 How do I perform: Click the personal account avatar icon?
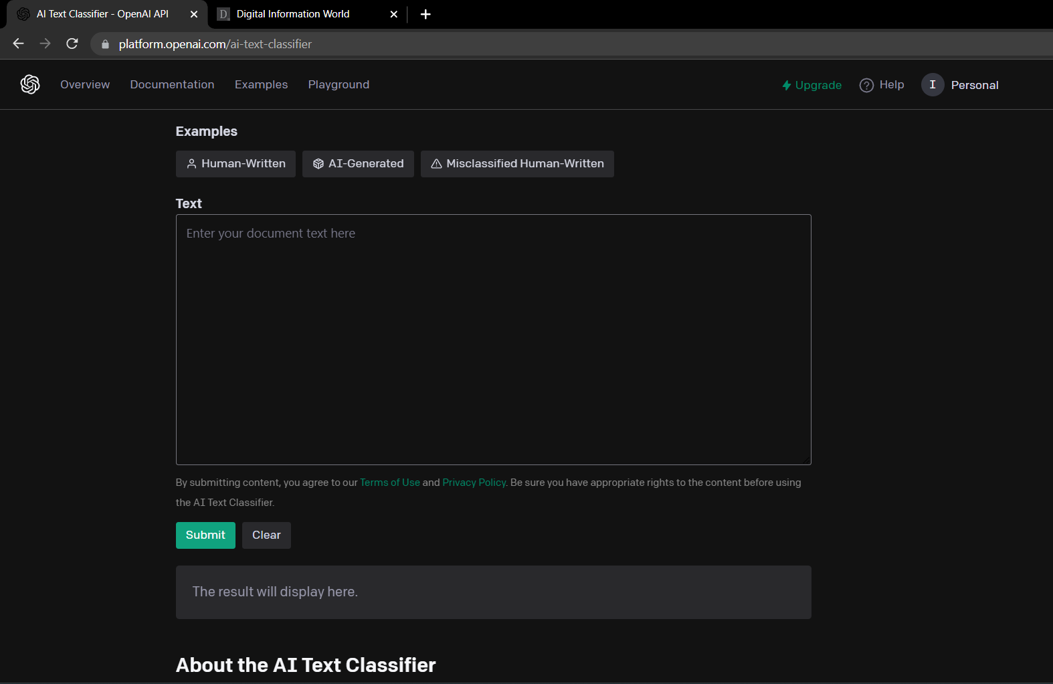pyautogui.click(x=933, y=84)
